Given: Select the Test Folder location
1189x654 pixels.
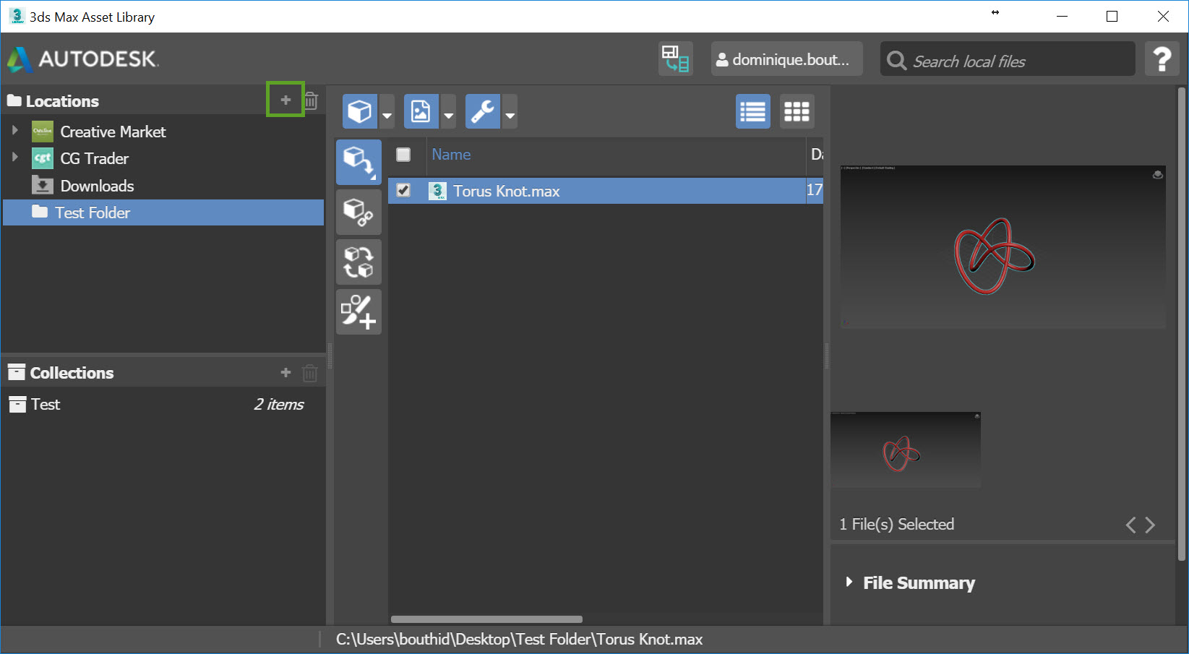Looking at the screenshot, I should 163,212.
